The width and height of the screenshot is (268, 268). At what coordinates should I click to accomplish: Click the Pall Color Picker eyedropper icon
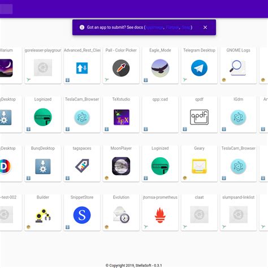[121, 68]
